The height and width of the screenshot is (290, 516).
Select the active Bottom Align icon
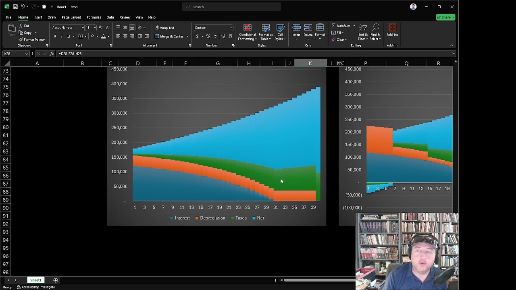132,27
